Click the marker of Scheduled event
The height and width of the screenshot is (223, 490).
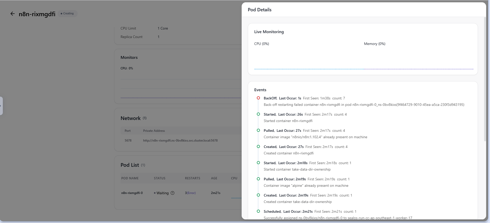[x=258, y=211]
